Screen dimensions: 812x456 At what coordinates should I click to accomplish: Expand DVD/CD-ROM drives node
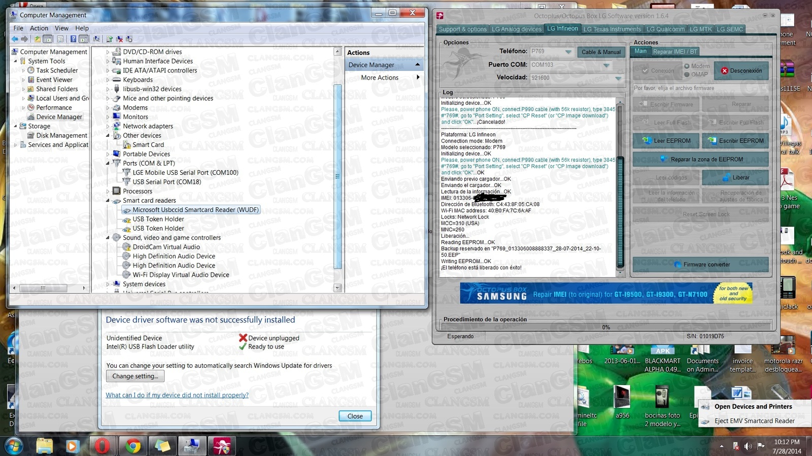point(108,52)
